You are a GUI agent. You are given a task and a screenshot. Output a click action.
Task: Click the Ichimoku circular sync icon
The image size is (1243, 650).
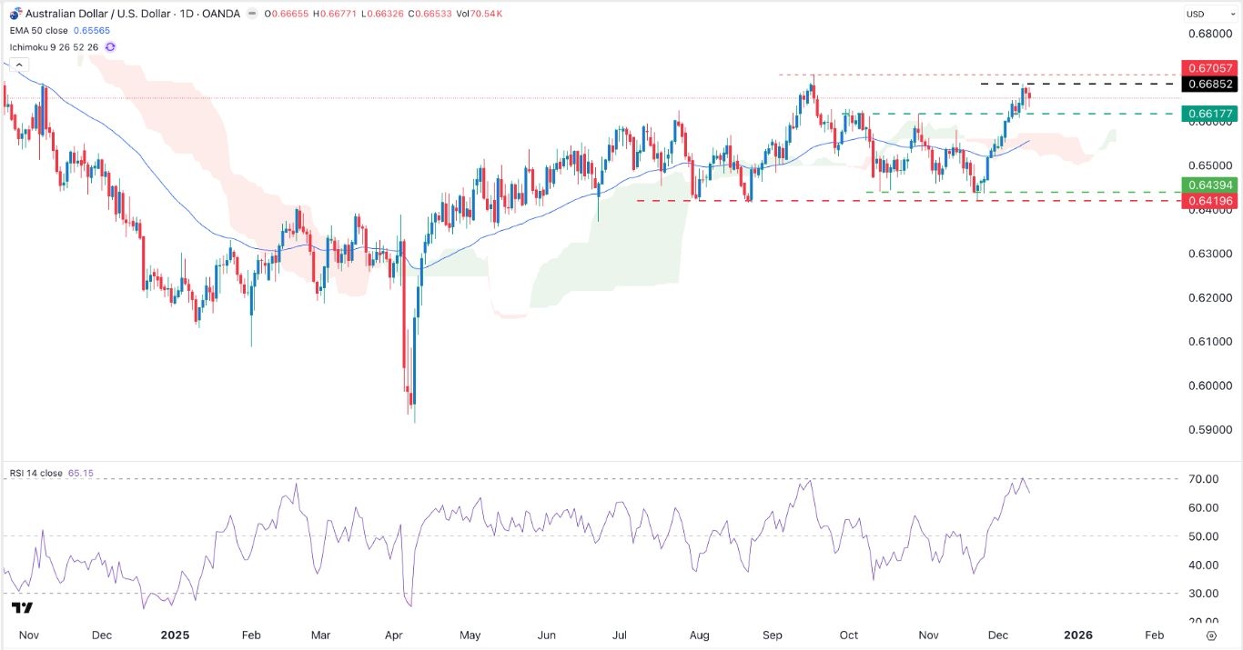(x=109, y=46)
